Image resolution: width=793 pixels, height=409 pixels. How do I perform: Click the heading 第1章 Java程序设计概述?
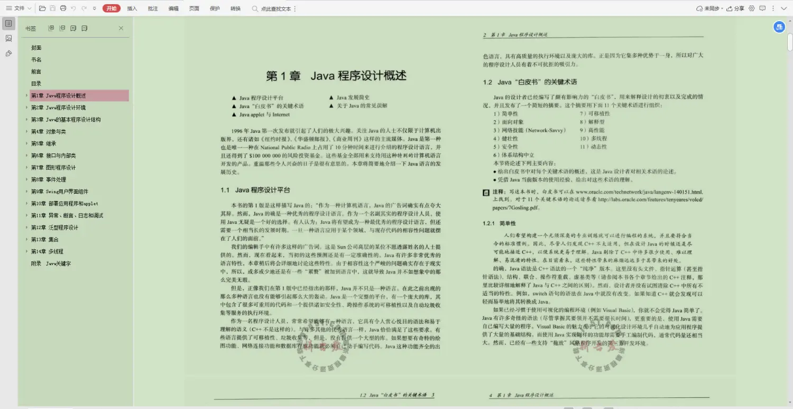click(x=336, y=76)
